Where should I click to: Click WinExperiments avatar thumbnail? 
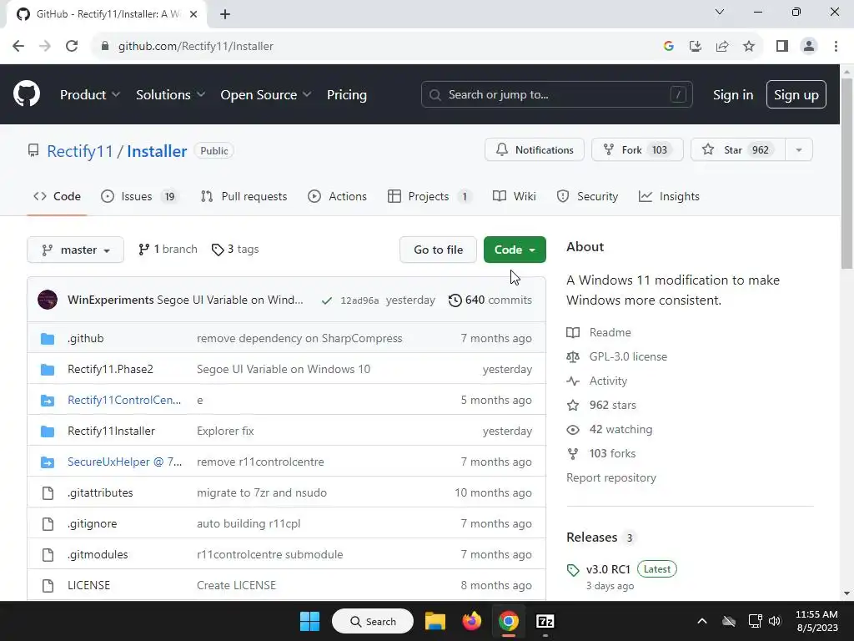click(48, 300)
